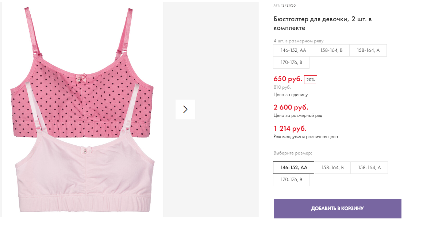Viewport: 423px width, 225px height.
Task: Click 158-164, A in размерном ряду row
Action: click(x=368, y=50)
